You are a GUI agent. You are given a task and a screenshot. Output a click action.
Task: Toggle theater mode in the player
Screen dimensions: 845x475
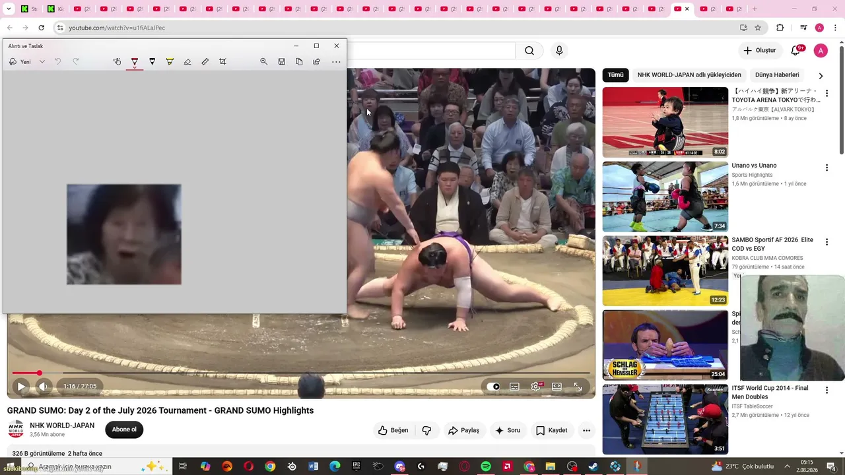pyautogui.click(x=557, y=387)
